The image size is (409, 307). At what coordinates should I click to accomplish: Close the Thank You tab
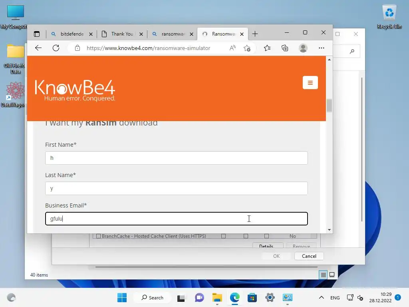point(141,34)
